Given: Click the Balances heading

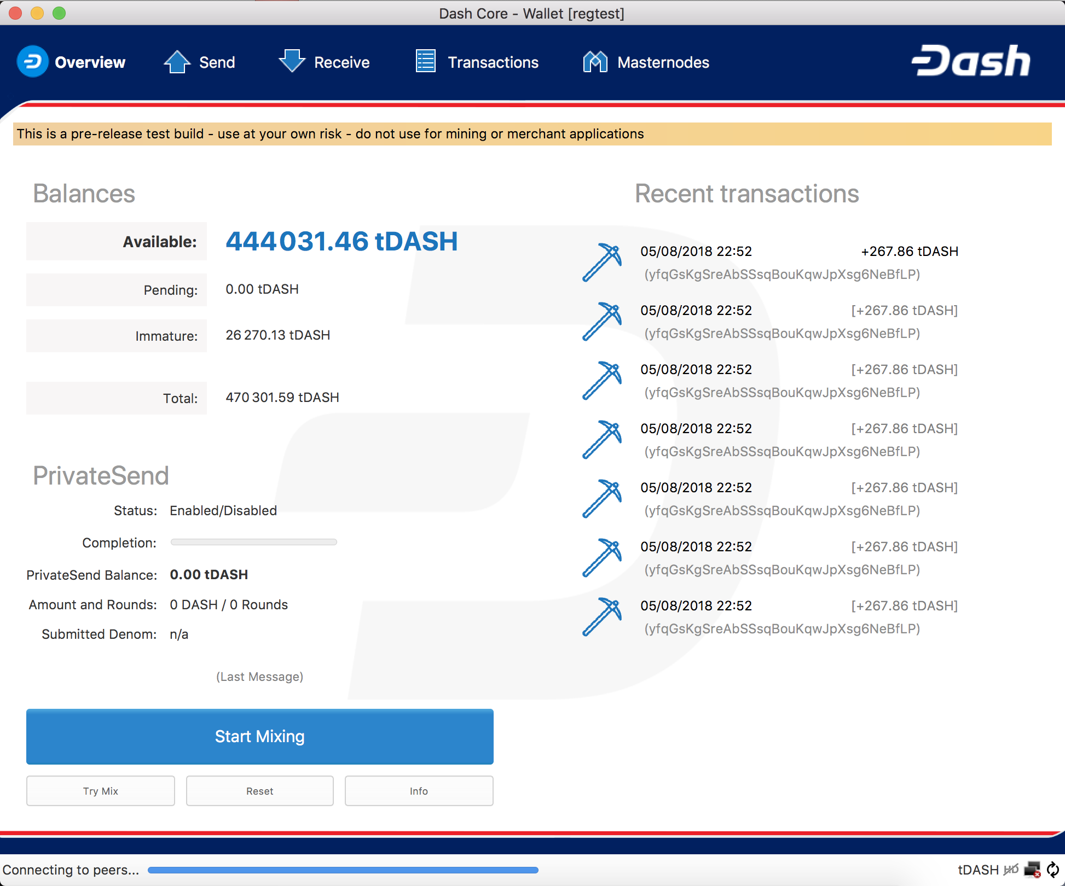Looking at the screenshot, I should click(84, 194).
